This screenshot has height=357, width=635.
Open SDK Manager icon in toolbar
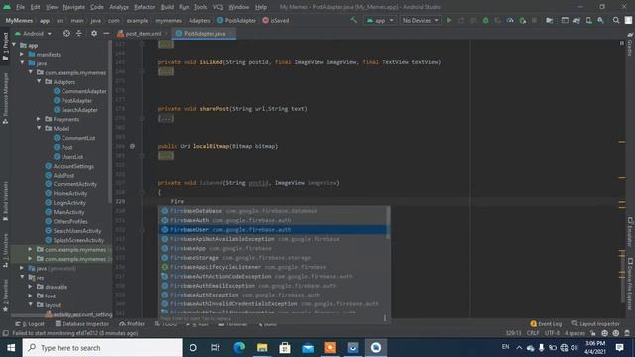click(601, 20)
